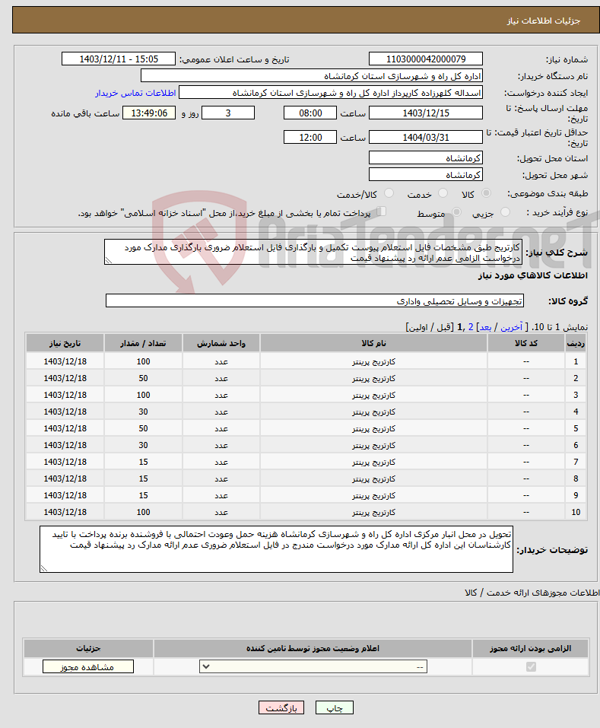Click the چاپ print button

coord(335,707)
